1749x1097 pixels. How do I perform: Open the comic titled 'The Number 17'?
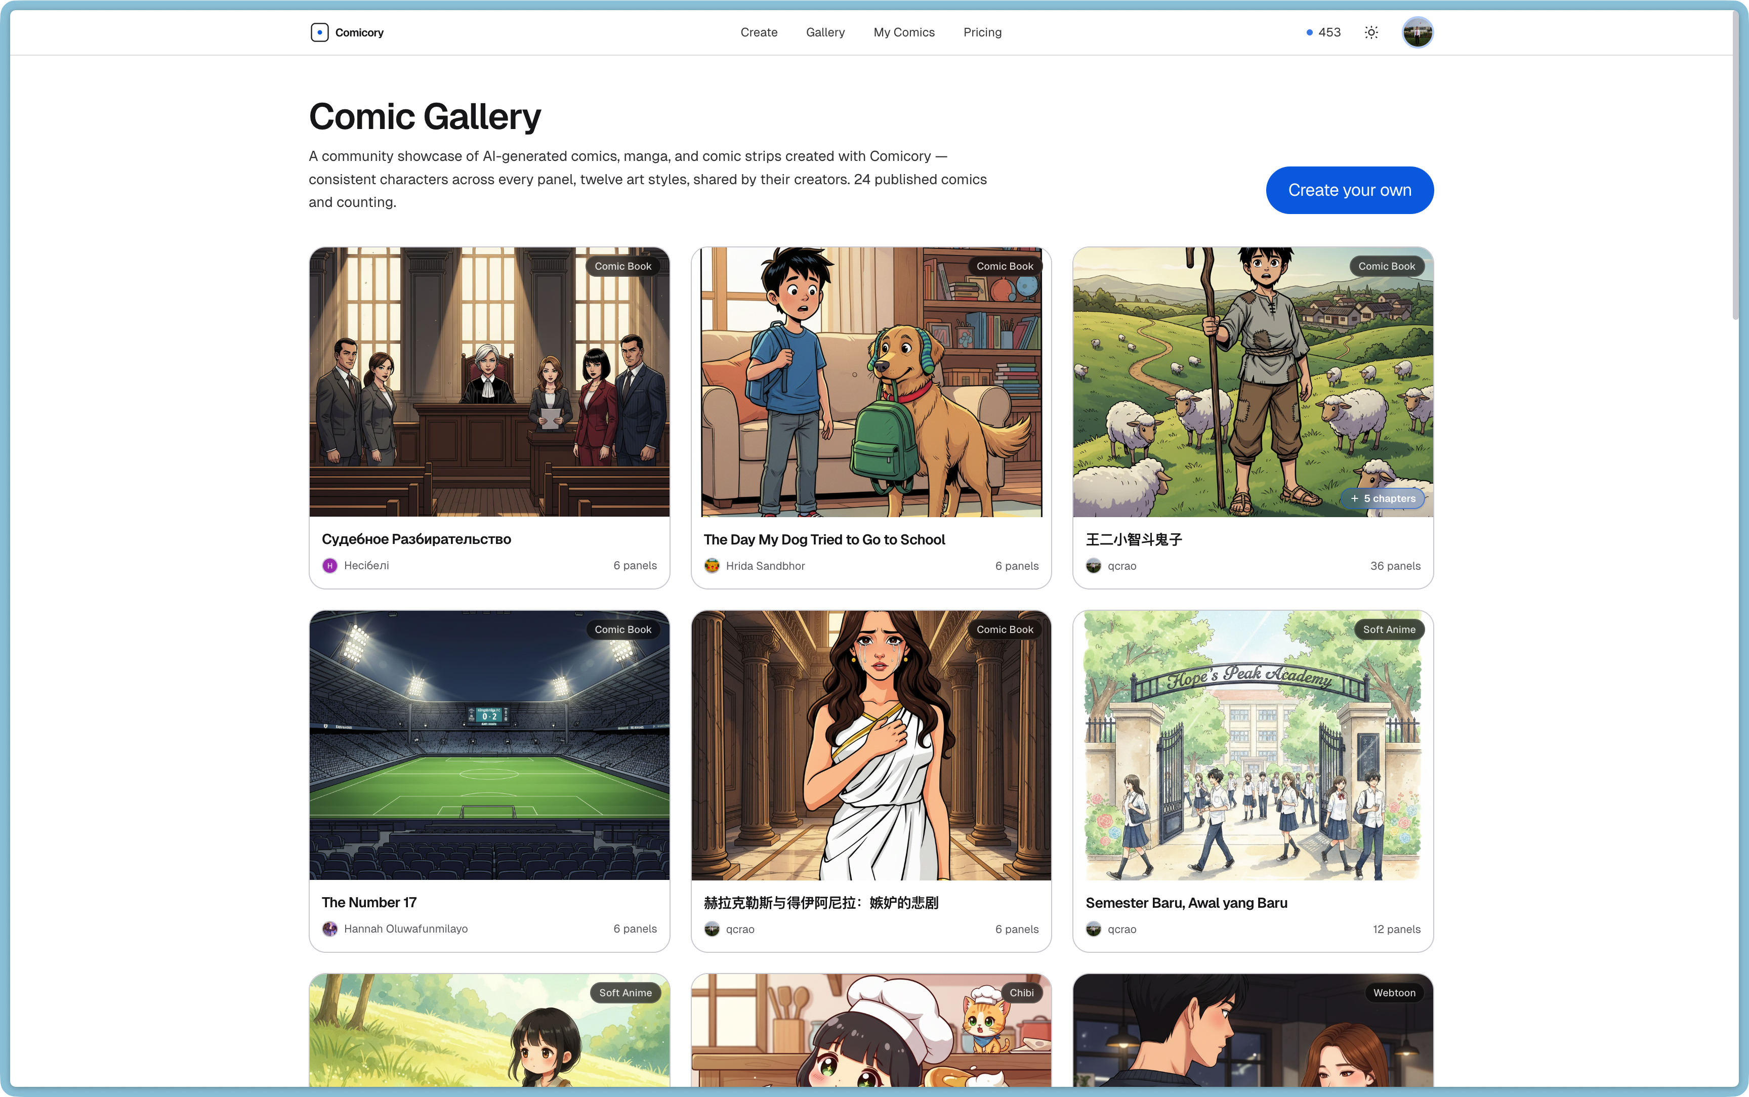tap(489, 746)
